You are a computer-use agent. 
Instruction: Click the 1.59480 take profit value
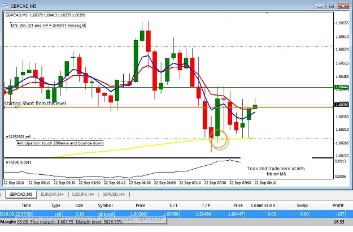pos(203,214)
